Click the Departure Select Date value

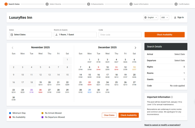[x=179, y=61]
